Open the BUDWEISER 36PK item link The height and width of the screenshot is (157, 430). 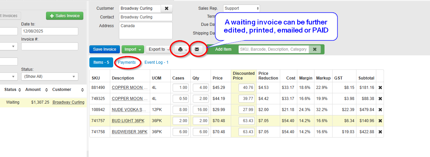[x=130, y=132]
